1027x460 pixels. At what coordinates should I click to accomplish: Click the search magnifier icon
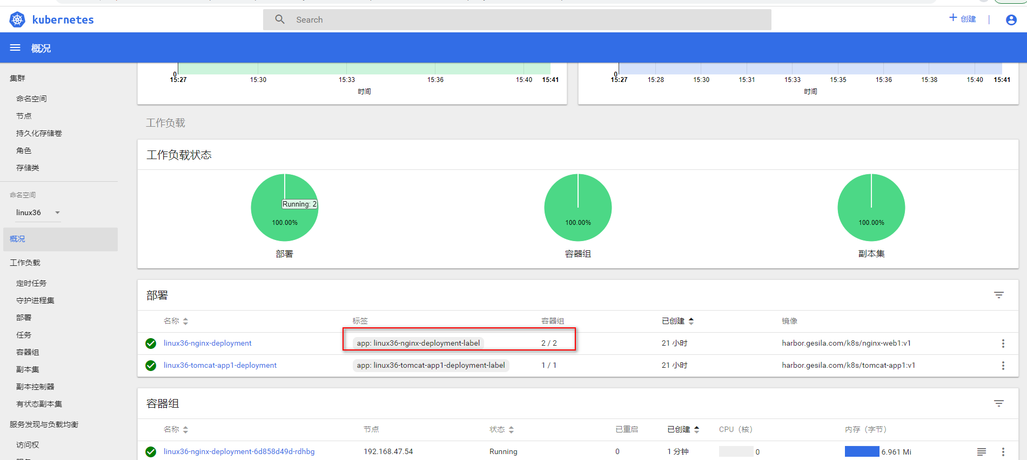pyautogui.click(x=280, y=19)
